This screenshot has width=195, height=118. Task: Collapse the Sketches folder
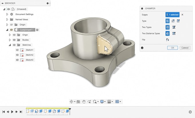[10, 45]
